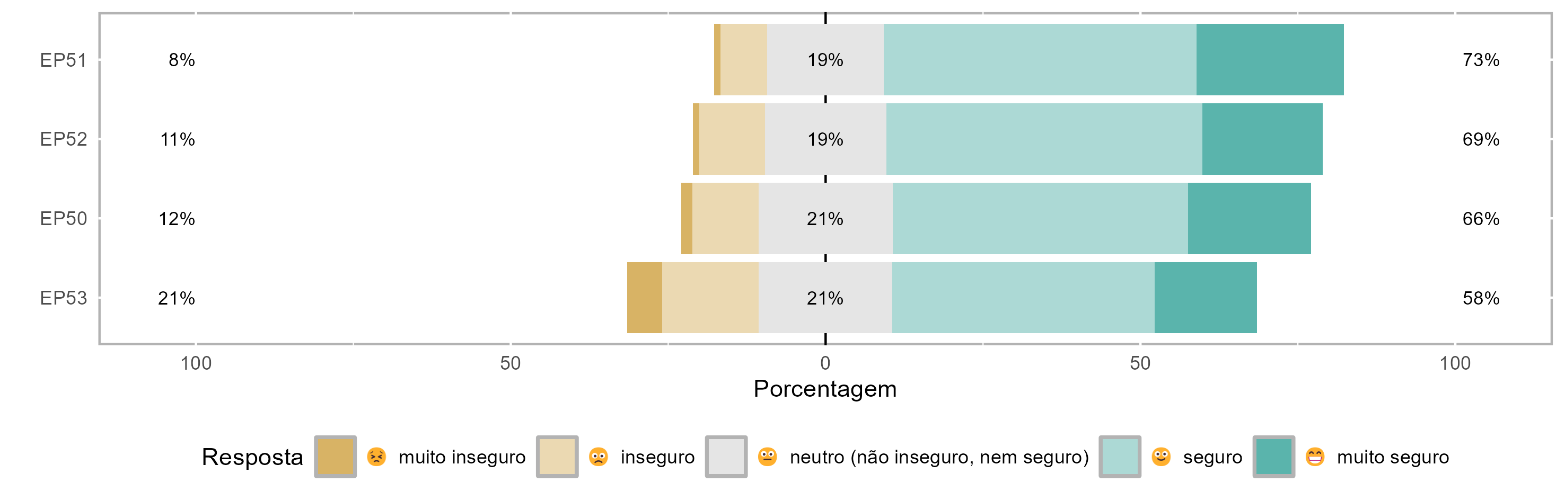Click the 0 tick label on the x-axis

click(x=824, y=363)
